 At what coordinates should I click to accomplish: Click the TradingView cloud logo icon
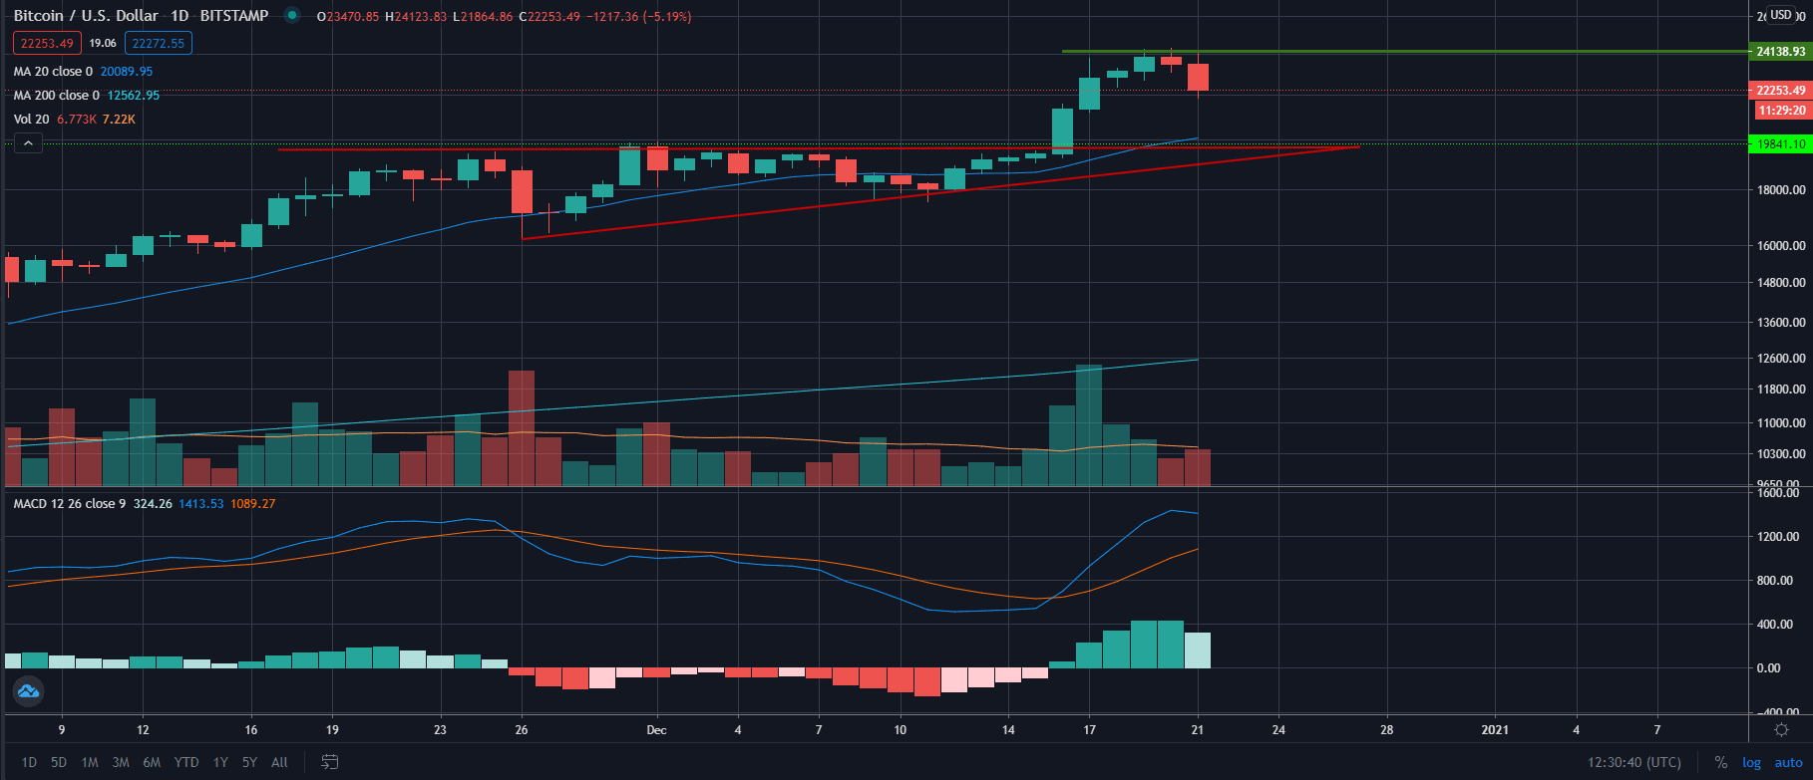(27, 690)
